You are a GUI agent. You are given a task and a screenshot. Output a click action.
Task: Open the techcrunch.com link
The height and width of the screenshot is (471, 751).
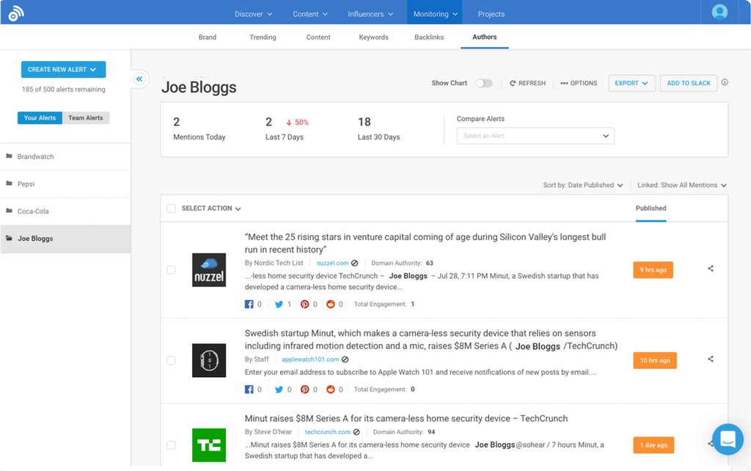point(328,432)
